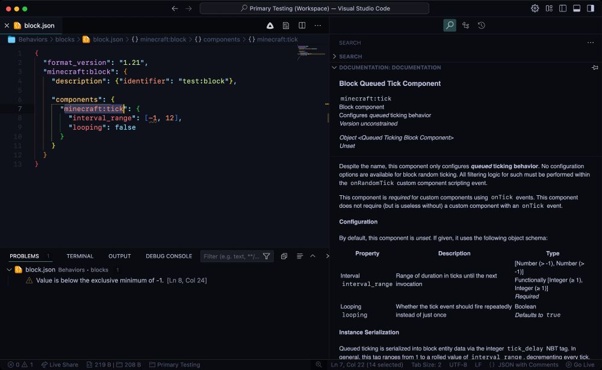Switch to the TERMINAL tab
Viewport: 602px width, 370px height.
coord(80,256)
